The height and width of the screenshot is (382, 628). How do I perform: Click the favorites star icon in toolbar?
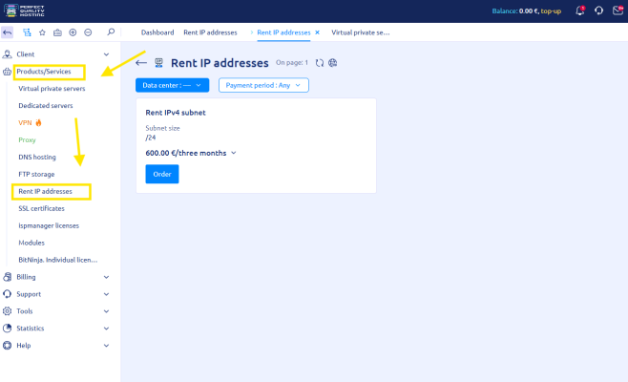(41, 32)
